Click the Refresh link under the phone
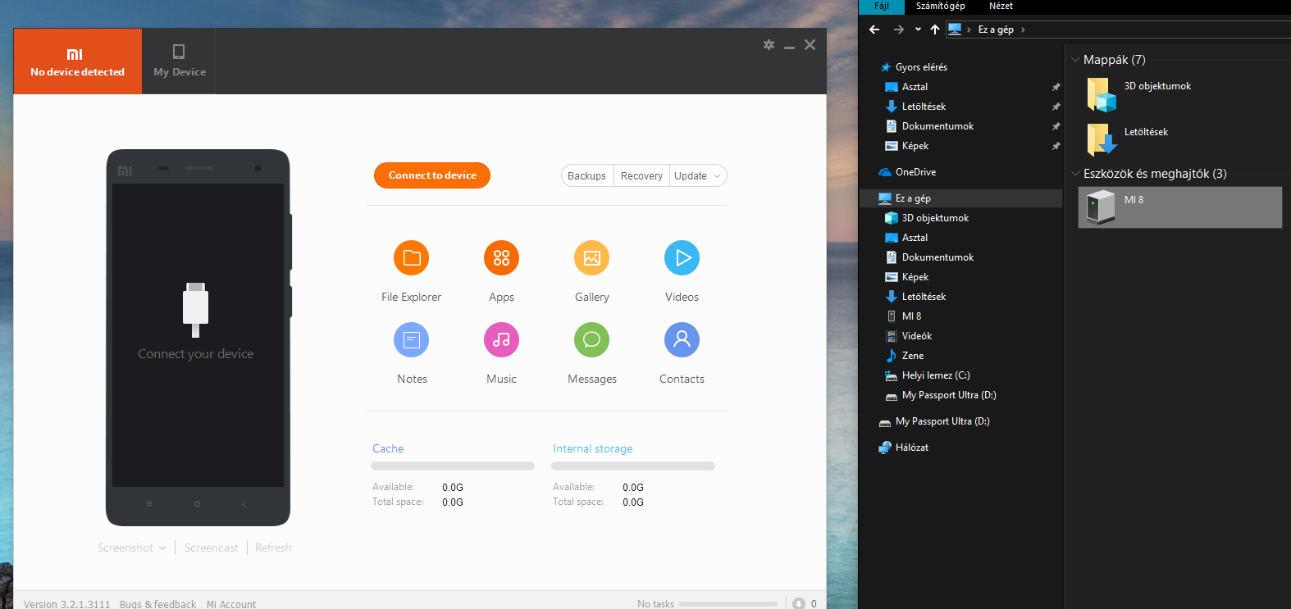This screenshot has height=609, width=1291. pos(273,548)
